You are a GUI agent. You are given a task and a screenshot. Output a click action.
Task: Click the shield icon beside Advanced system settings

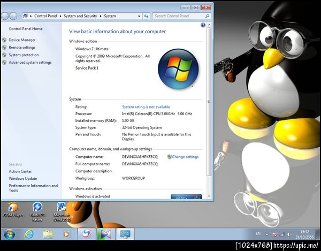tap(4, 63)
